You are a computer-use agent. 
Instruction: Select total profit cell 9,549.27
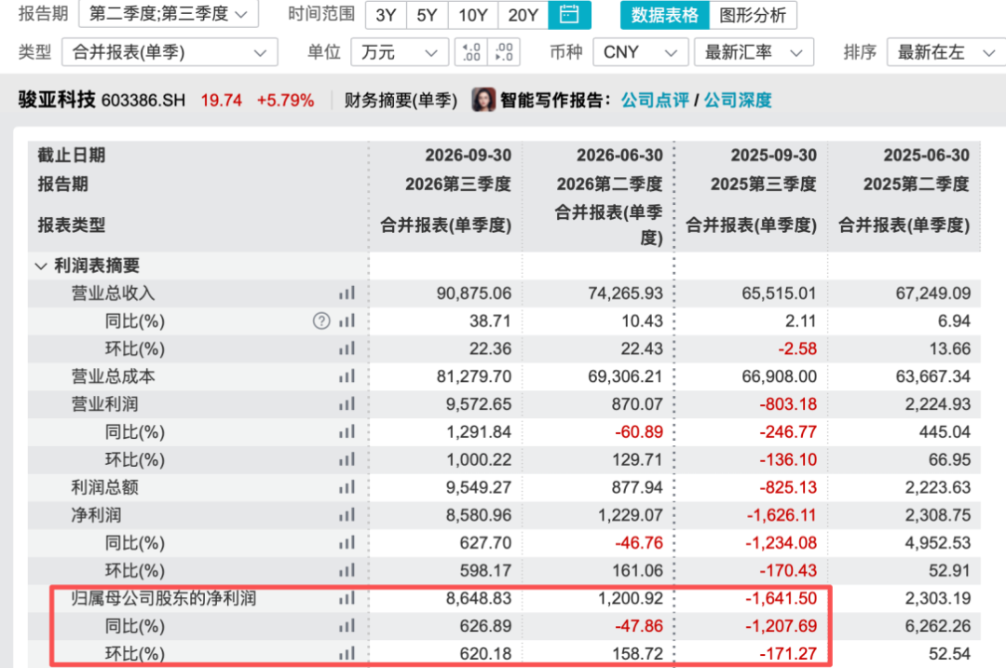click(x=479, y=487)
